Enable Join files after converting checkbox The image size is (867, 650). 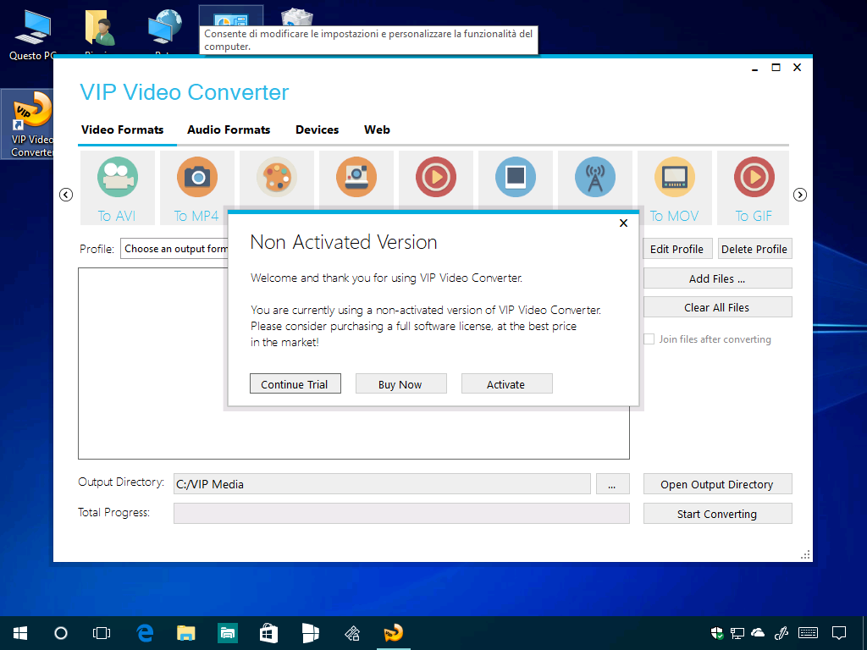pyautogui.click(x=649, y=339)
